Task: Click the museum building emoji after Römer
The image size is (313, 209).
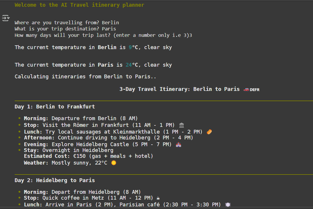Action: [182, 125]
